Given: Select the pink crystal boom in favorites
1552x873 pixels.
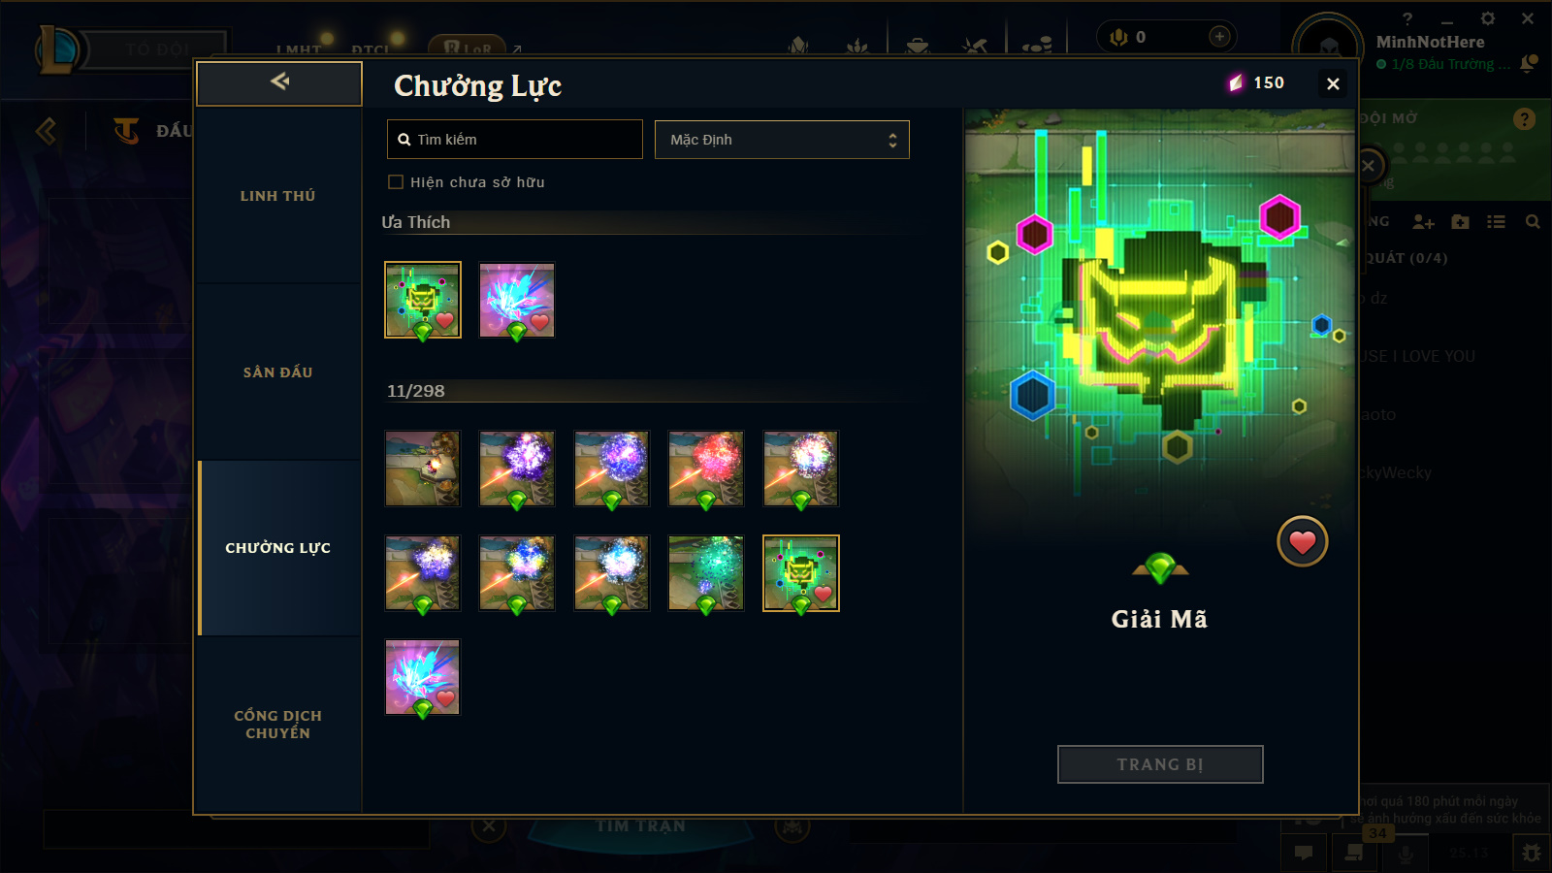Looking at the screenshot, I should tap(517, 301).
